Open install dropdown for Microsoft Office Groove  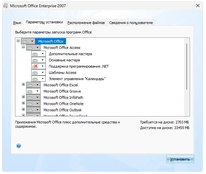click(33, 91)
